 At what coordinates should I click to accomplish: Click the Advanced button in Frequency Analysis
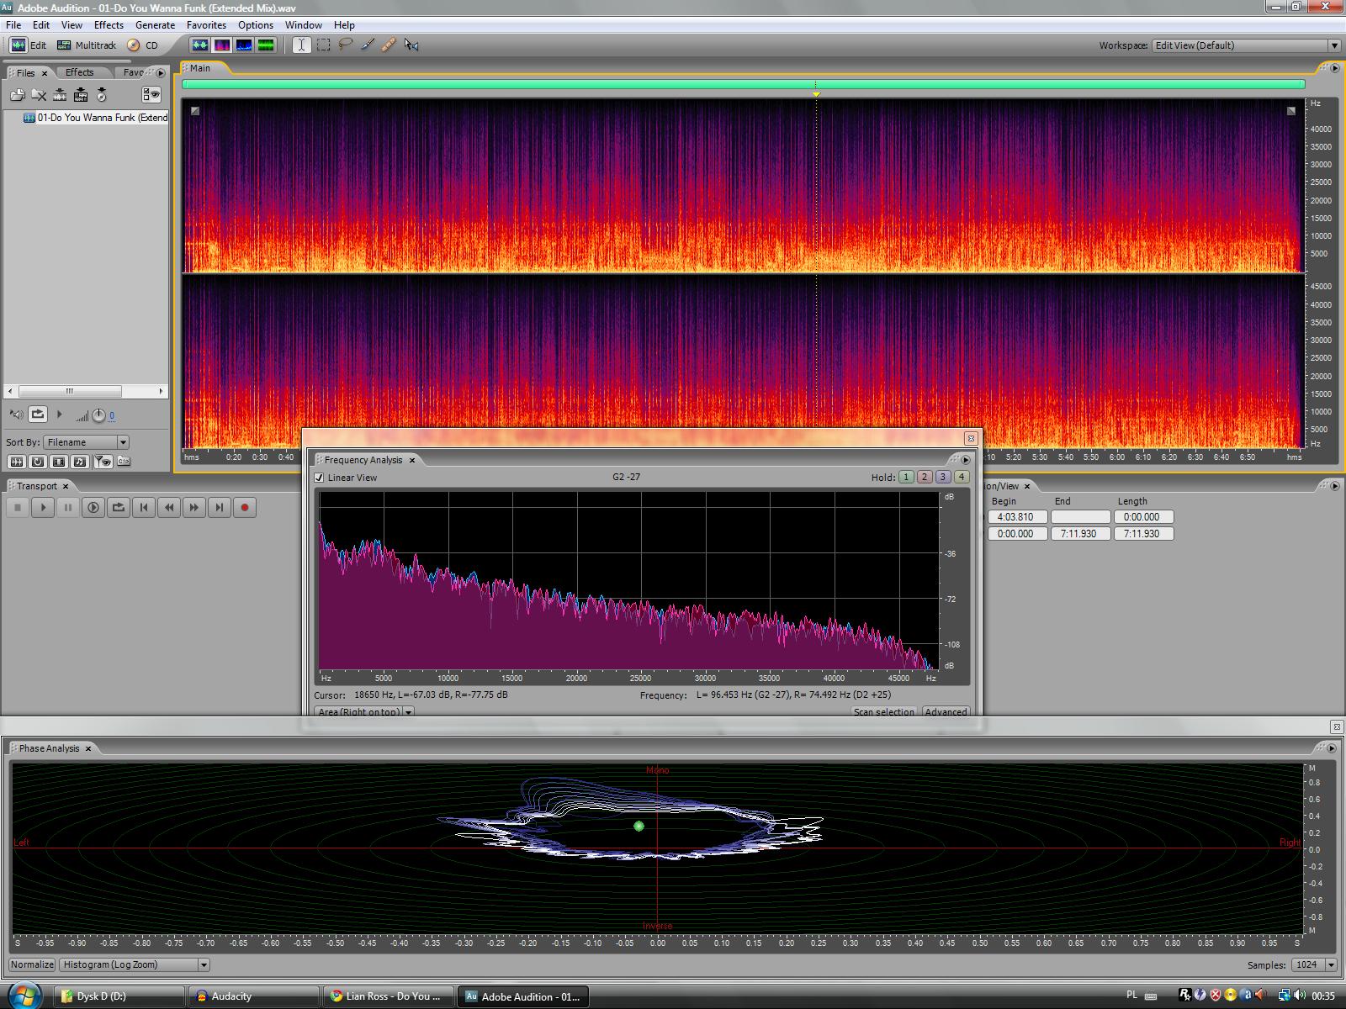click(946, 711)
